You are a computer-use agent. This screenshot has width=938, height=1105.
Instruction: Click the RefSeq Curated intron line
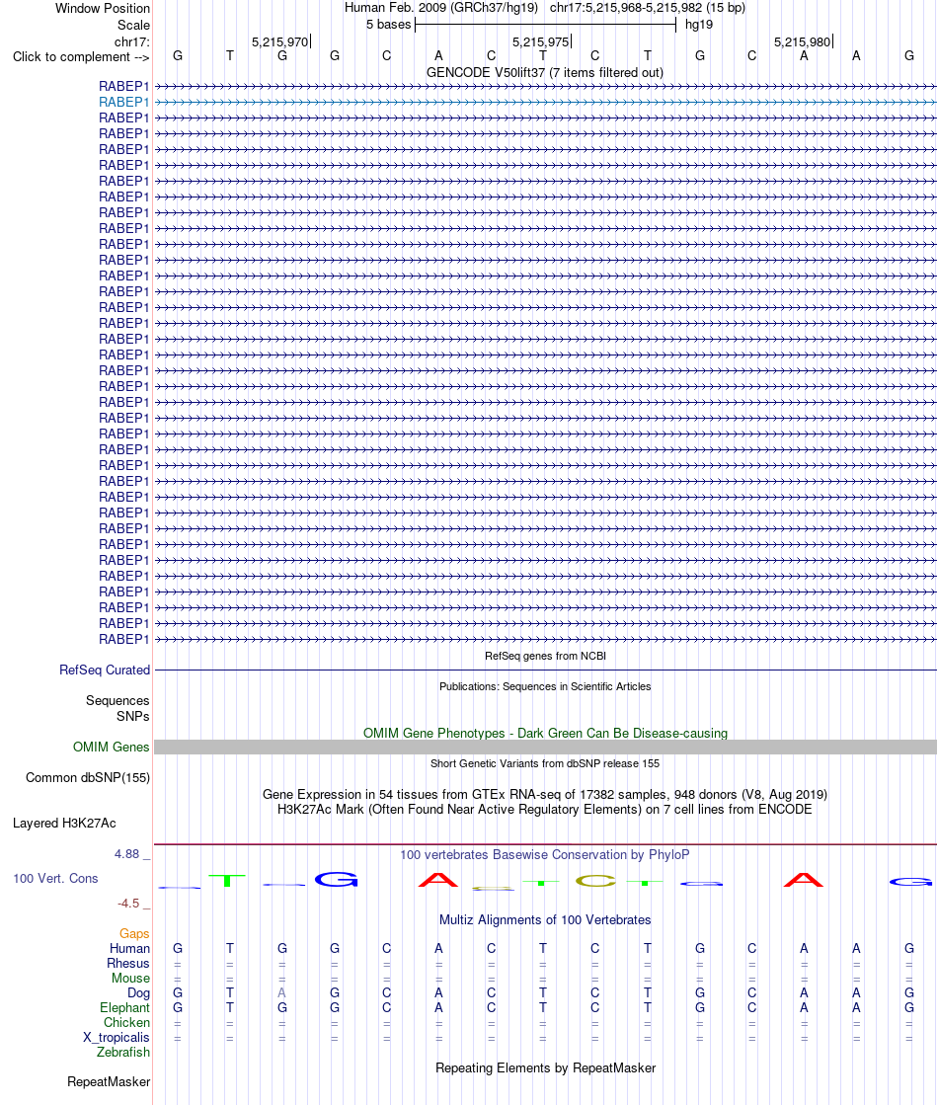[x=545, y=671]
